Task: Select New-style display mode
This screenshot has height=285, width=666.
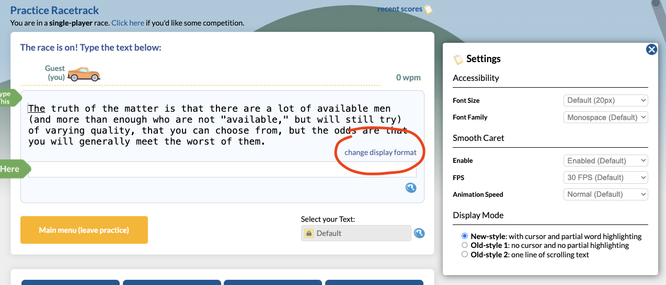Action: (x=465, y=236)
